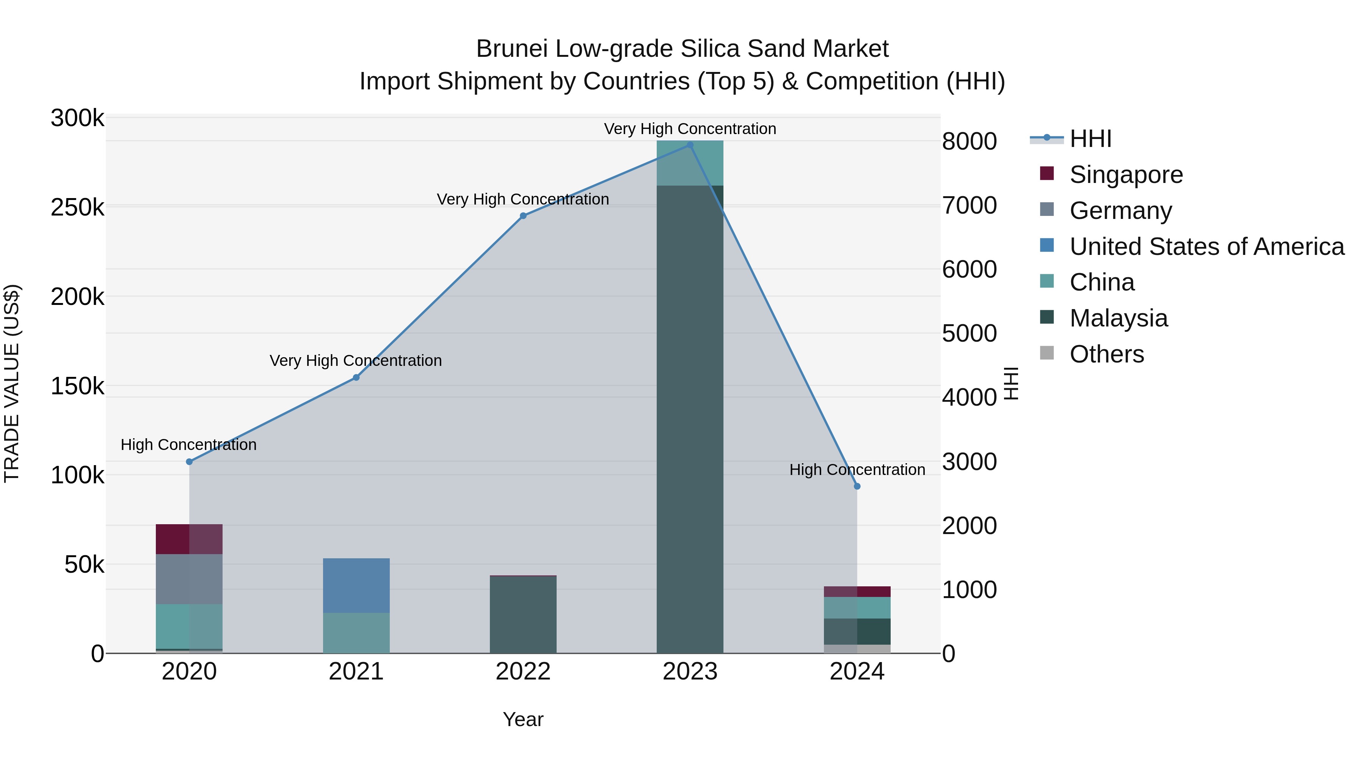Click the '6000' right axis label
1365x767 pixels.
pyautogui.click(x=970, y=269)
